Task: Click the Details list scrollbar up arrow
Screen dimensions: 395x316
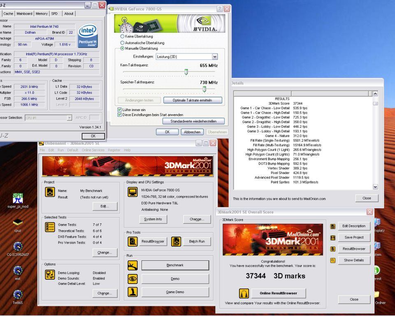Action: click(x=375, y=93)
